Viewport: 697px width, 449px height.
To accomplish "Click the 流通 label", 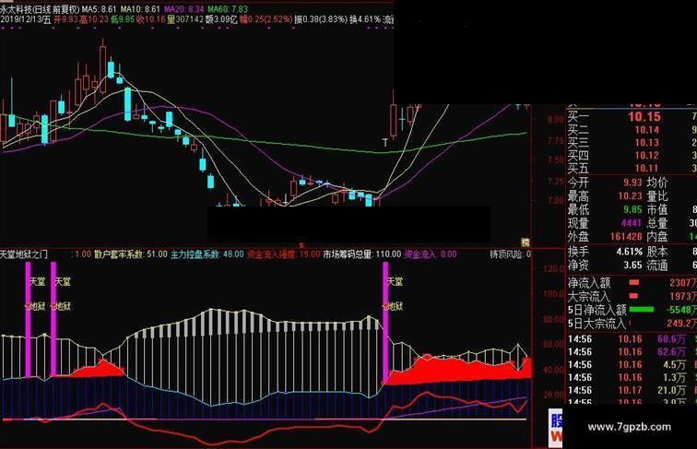I will pyautogui.click(x=657, y=266).
